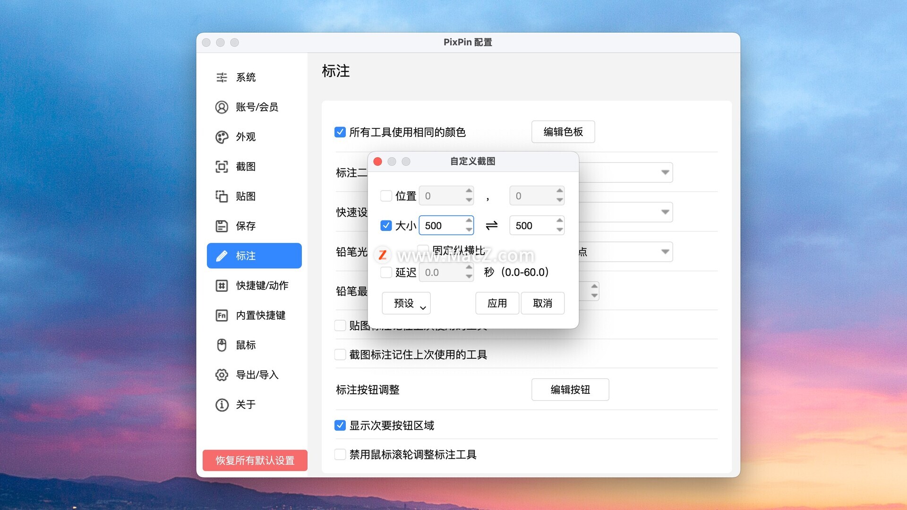Enable the 延迟 delay checkbox
907x510 pixels.
[x=386, y=272]
